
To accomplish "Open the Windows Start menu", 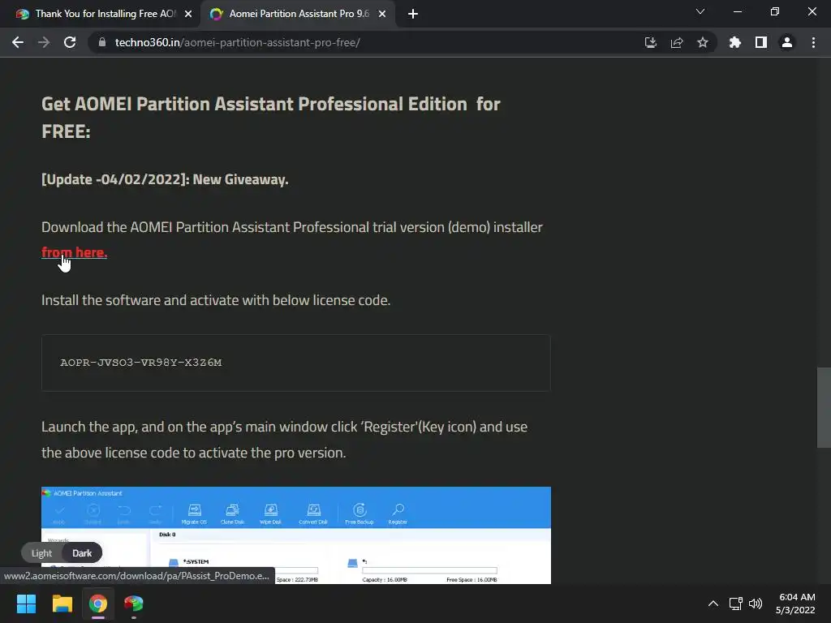I will pyautogui.click(x=26, y=604).
